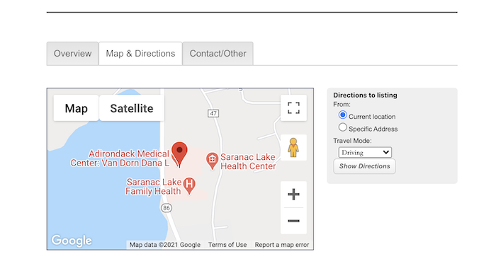The width and height of the screenshot is (496, 271).
Task: Click the red Adirondack Medical Center pin
Action: (x=179, y=154)
